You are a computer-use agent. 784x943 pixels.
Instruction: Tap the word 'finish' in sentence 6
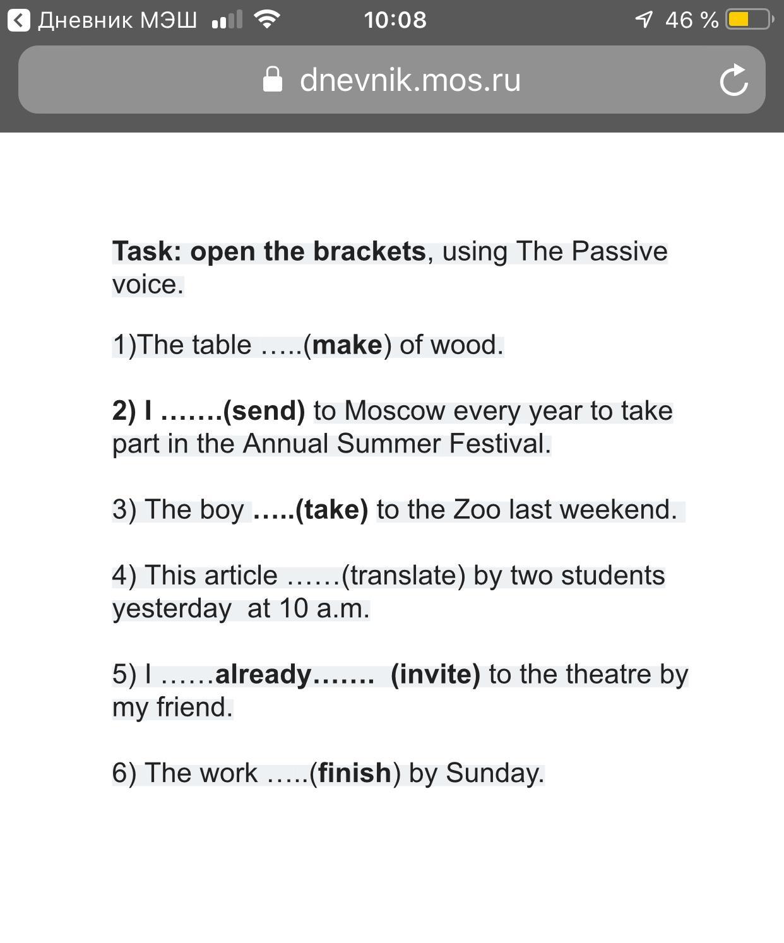pos(355,773)
